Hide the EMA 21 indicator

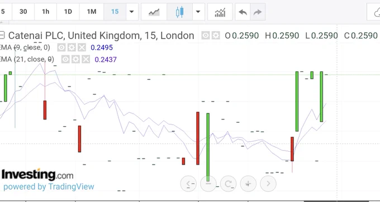tap(65, 59)
